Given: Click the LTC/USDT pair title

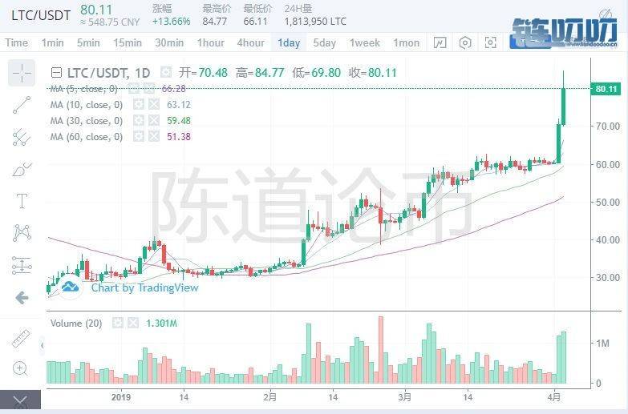Looking at the screenshot, I should tap(40, 15).
